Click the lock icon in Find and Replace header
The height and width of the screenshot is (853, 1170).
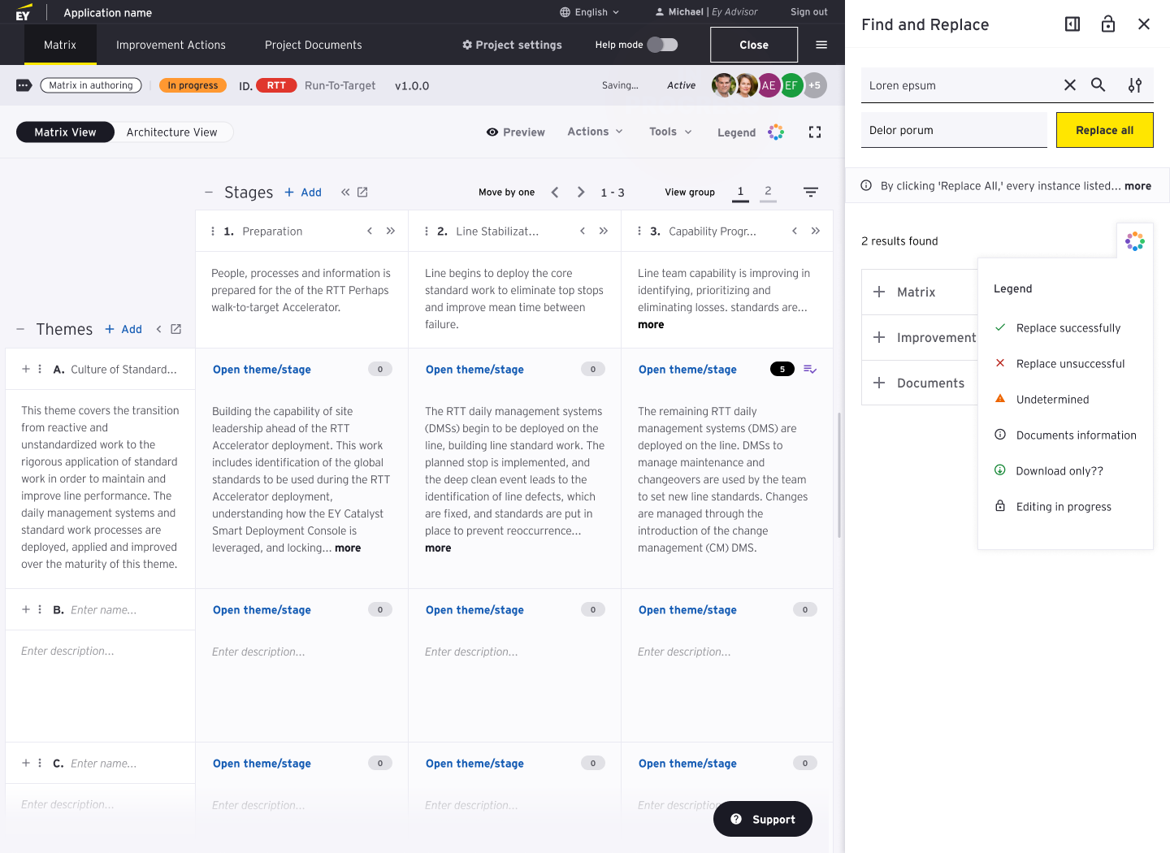[1107, 24]
